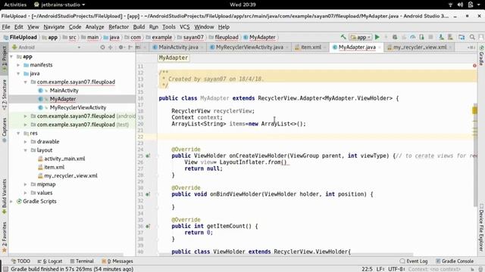485x272 pixels.
Task: Run the app with green play button
Action: click(x=377, y=37)
